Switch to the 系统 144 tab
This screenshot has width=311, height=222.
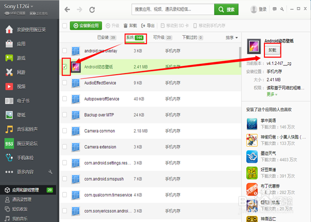pos(135,37)
